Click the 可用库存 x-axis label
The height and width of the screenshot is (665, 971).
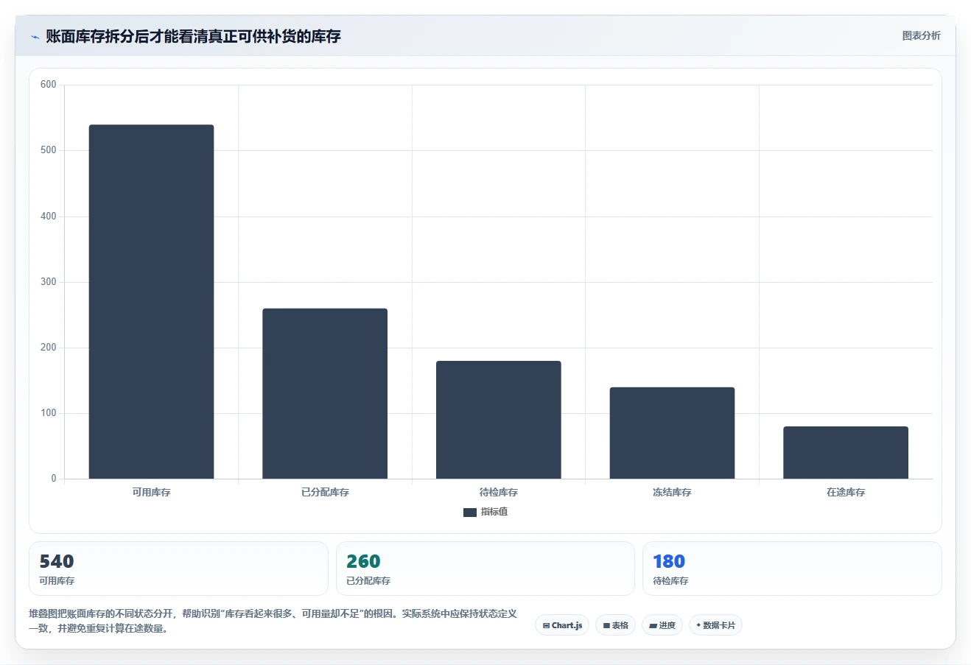pos(151,492)
